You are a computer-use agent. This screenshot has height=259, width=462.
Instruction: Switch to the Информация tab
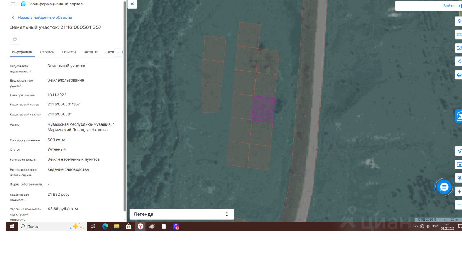pyautogui.click(x=22, y=52)
